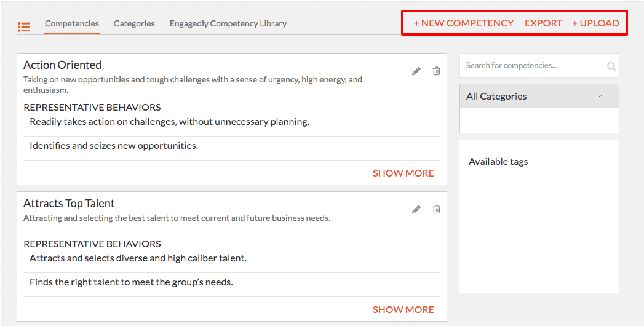This screenshot has height=326, width=644.
Task: Edit the Action Oriented competency via pencil
Action: pyautogui.click(x=416, y=71)
